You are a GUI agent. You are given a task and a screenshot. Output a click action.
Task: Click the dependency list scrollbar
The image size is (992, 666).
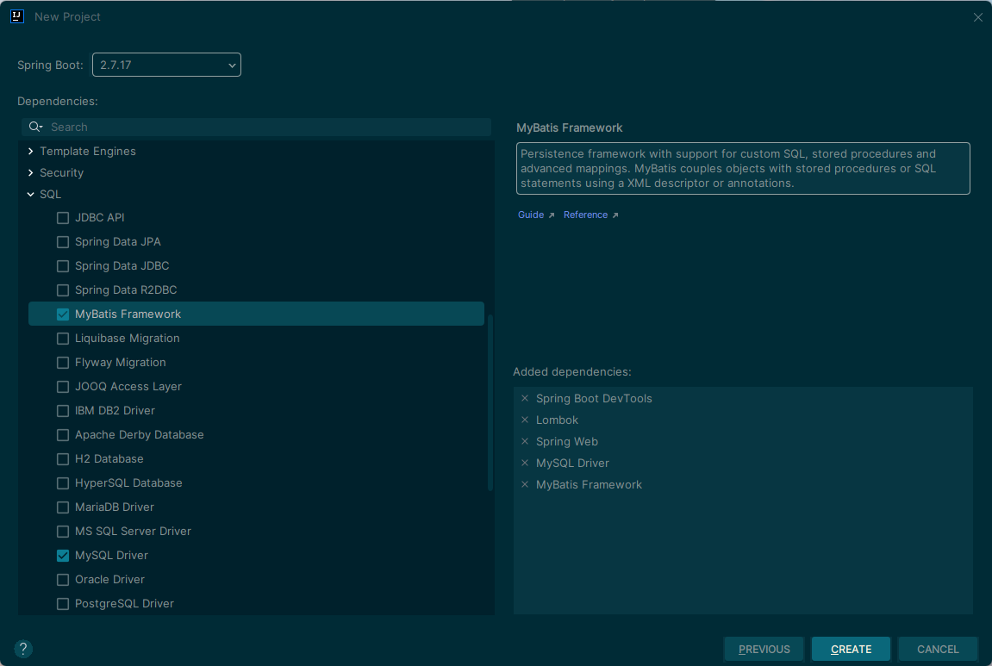(x=490, y=402)
